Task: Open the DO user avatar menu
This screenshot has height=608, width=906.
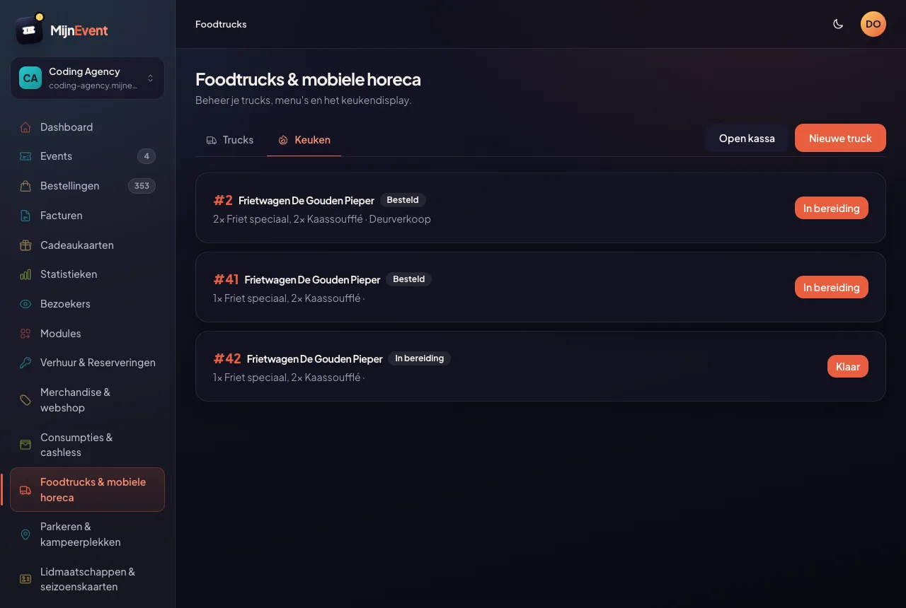Action: [x=873, y=24]
